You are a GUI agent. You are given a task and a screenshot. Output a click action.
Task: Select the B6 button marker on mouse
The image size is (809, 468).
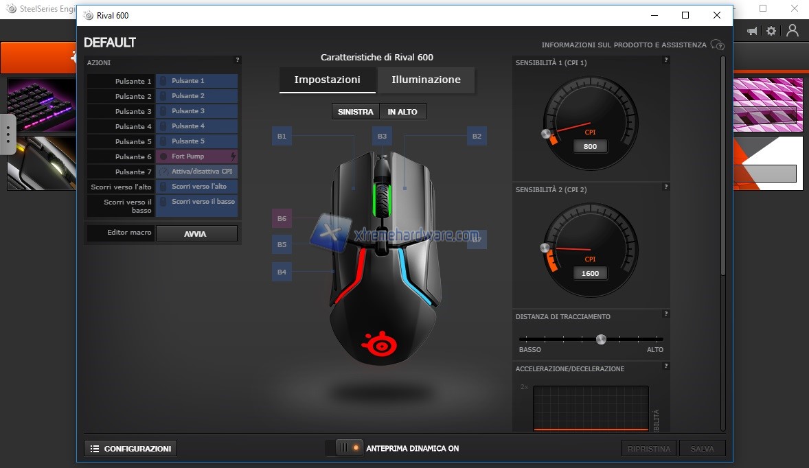pyautogui.click(x=282, y=219)
